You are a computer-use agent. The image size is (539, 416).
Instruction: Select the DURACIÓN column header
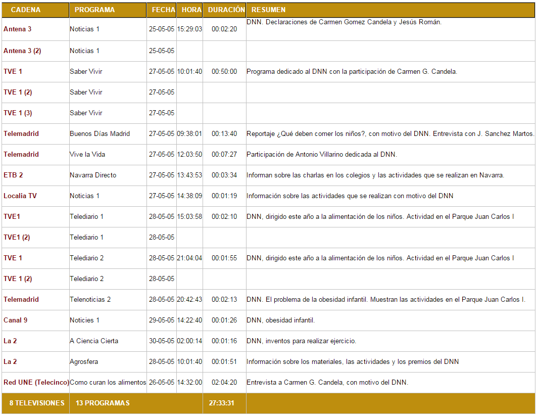(x=226, y=10)
